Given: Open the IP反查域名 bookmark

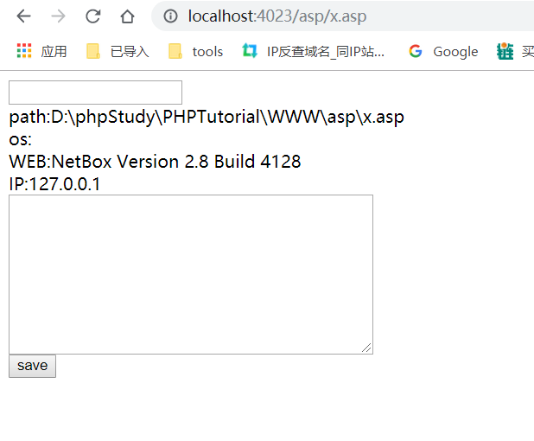Looking at the screenshot, I should pyautogui.click(x=313, y=52).
